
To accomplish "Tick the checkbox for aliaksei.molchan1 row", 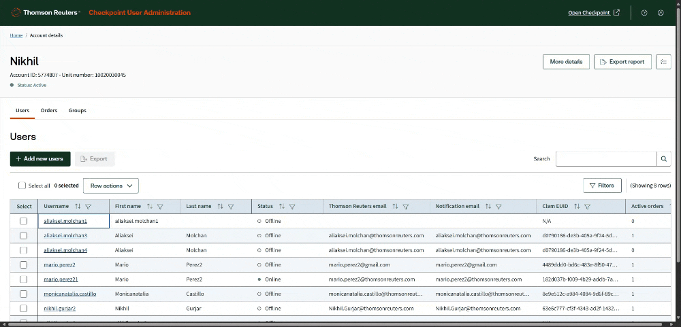I will click(24, 222).
